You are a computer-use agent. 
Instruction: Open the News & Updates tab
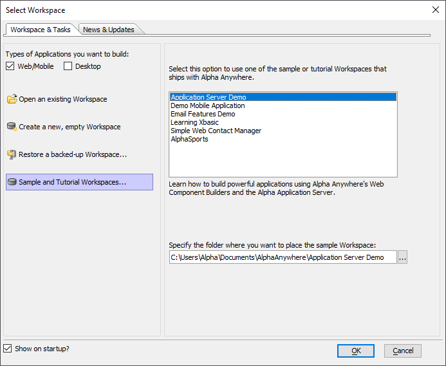[x=108, y=30]
